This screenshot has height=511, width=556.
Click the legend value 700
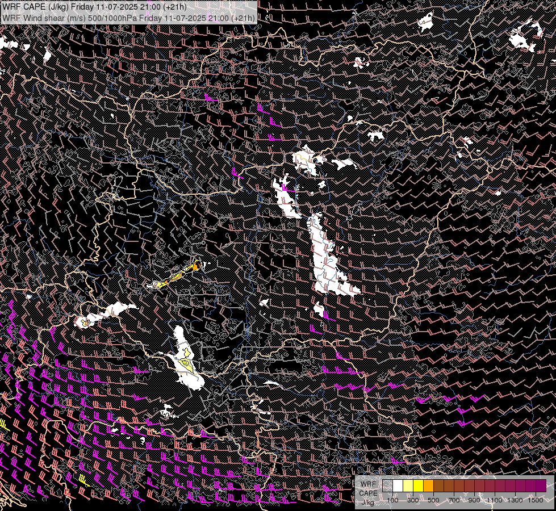click(454, 500)
